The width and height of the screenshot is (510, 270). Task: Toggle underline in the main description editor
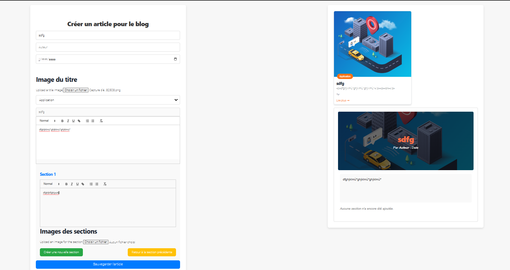pyautogui.click(x=74, y=121)
